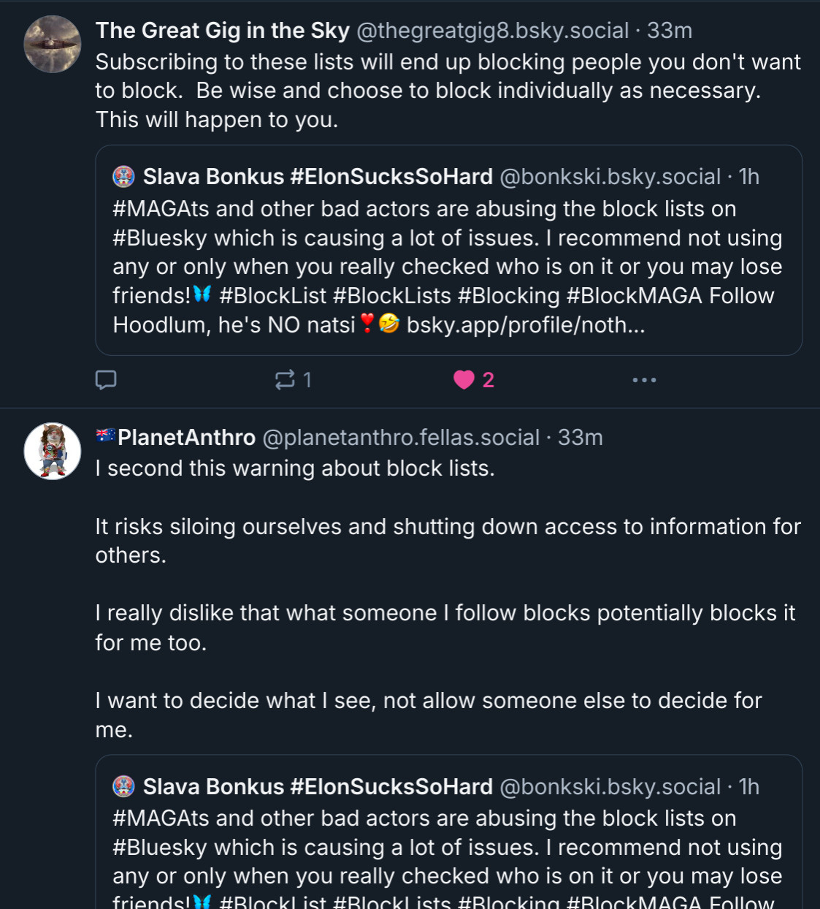820x909 pixels.
Task: Open the @thegreatgig8.bsky.social handle
Action: coord(492,31)
